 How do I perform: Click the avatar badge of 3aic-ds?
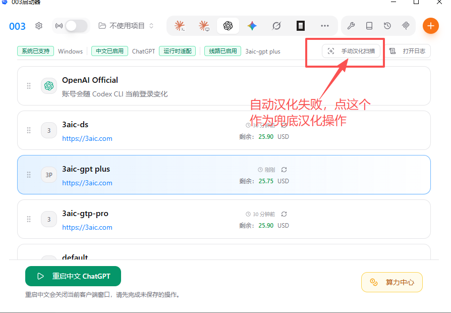tap(49, 130)
